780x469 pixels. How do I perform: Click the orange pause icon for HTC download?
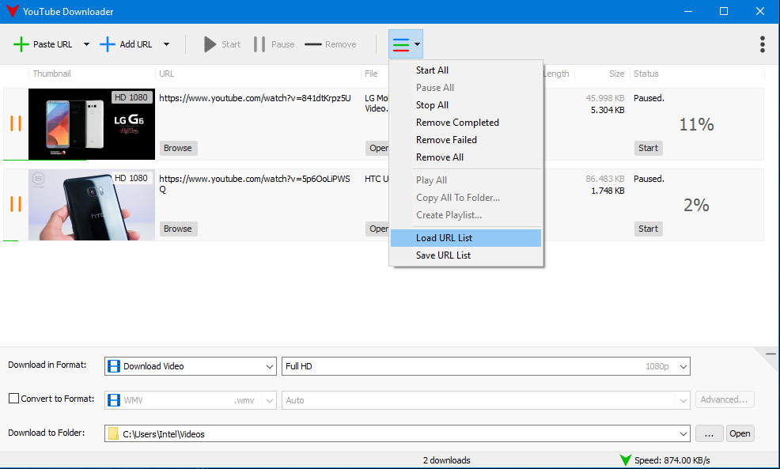coord(16,204)
